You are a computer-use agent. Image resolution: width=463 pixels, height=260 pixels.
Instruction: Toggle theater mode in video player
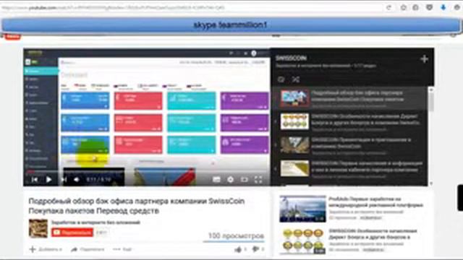pyautogui.click(x=245, y=179)
